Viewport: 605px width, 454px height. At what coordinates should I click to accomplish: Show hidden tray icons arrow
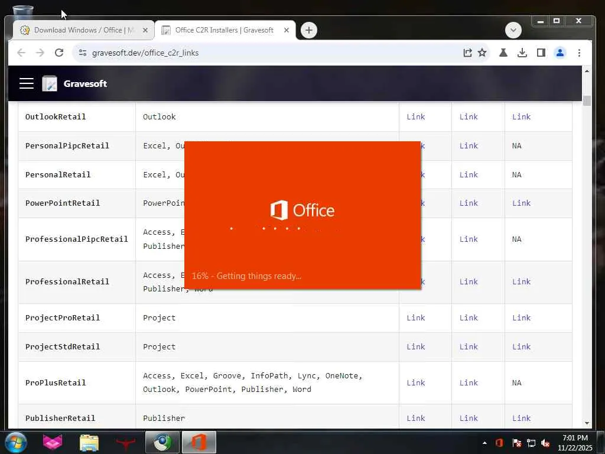tap(484, 443)
